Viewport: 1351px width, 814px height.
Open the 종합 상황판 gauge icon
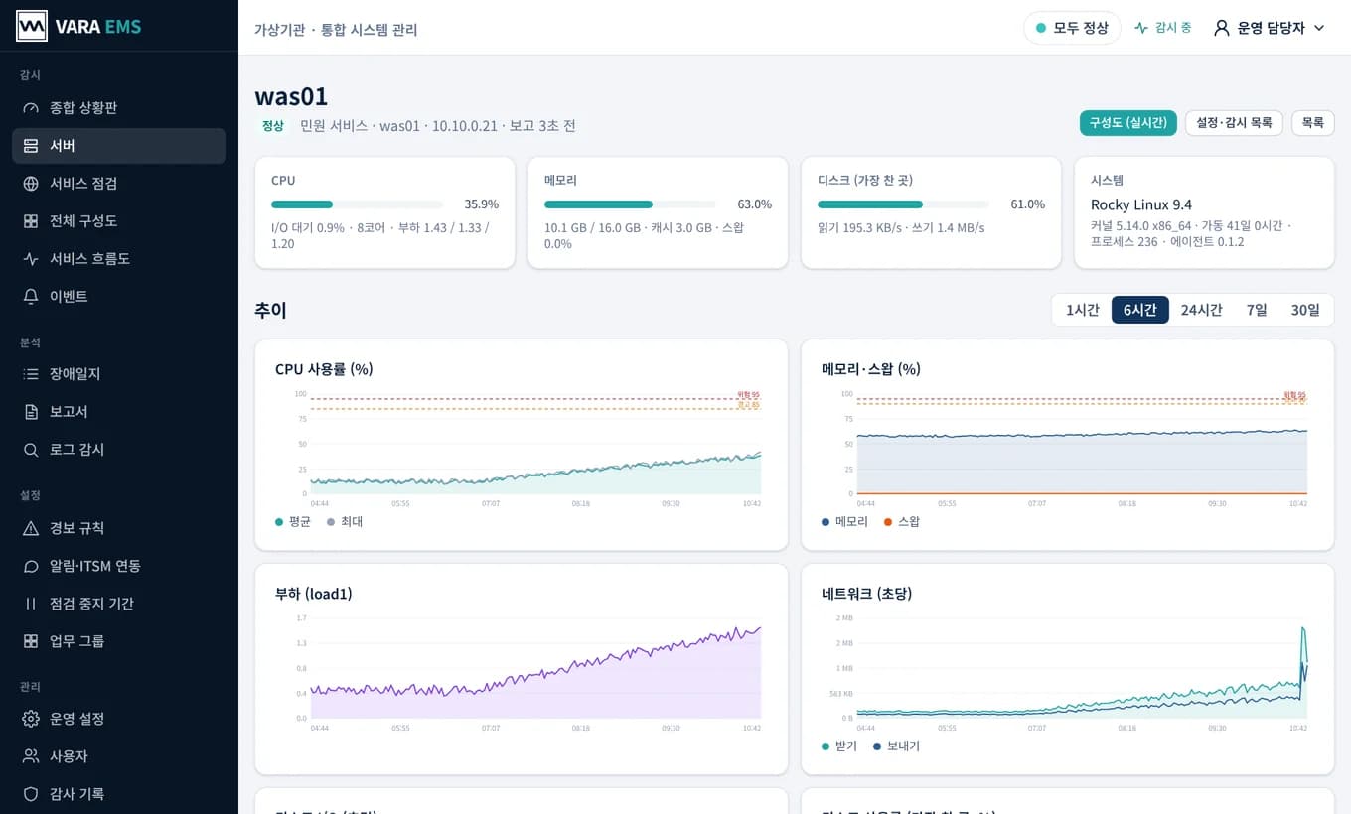[x=31, y=107]
